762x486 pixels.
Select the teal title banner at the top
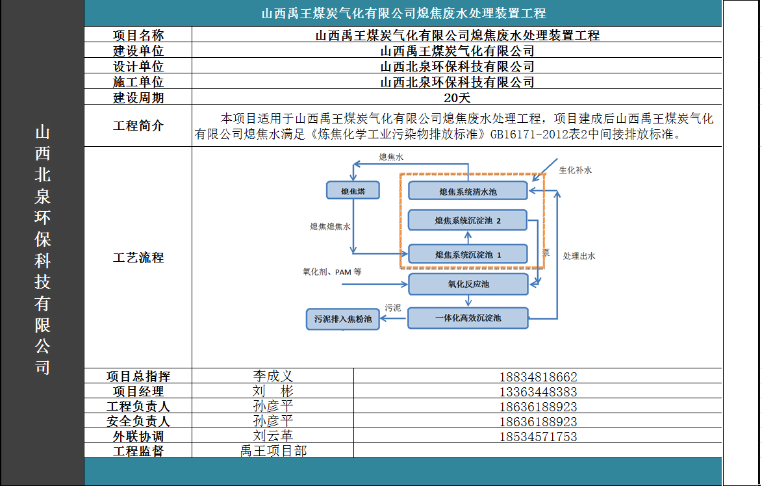403,13
